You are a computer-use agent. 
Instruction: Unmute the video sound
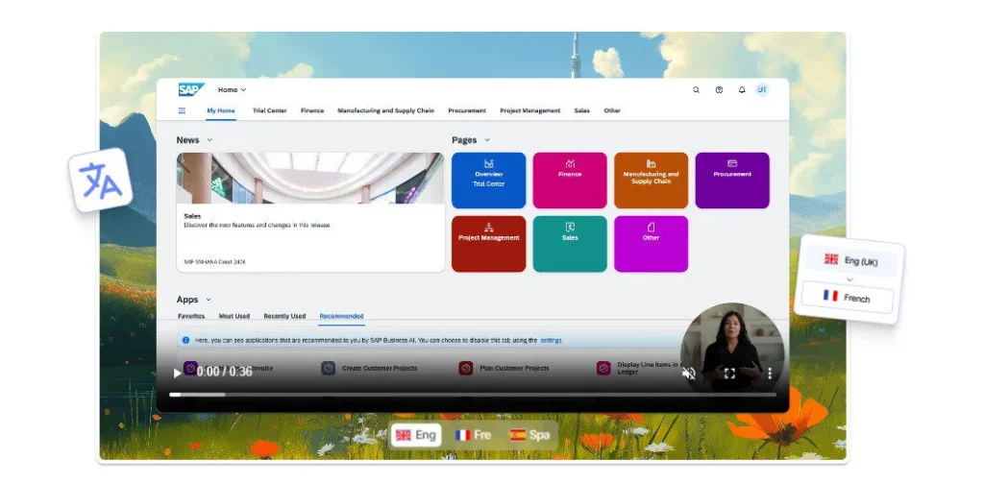click(x=688, y=373)
